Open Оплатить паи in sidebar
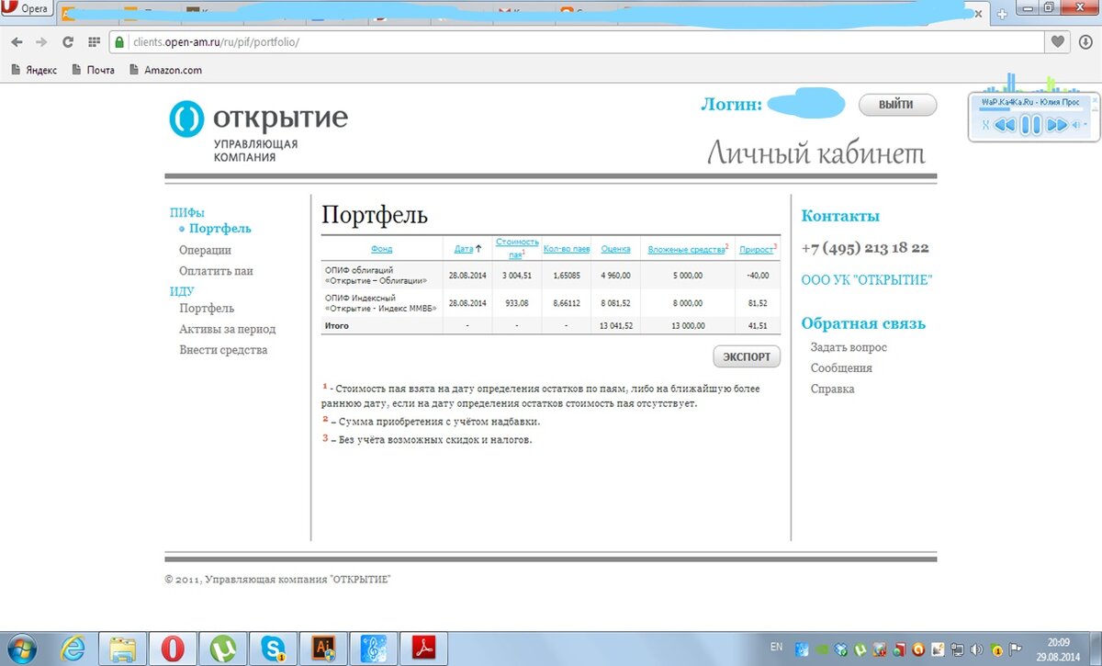Image resolution: width=1102 pixels, height=666 pixels. coord(216,271)
